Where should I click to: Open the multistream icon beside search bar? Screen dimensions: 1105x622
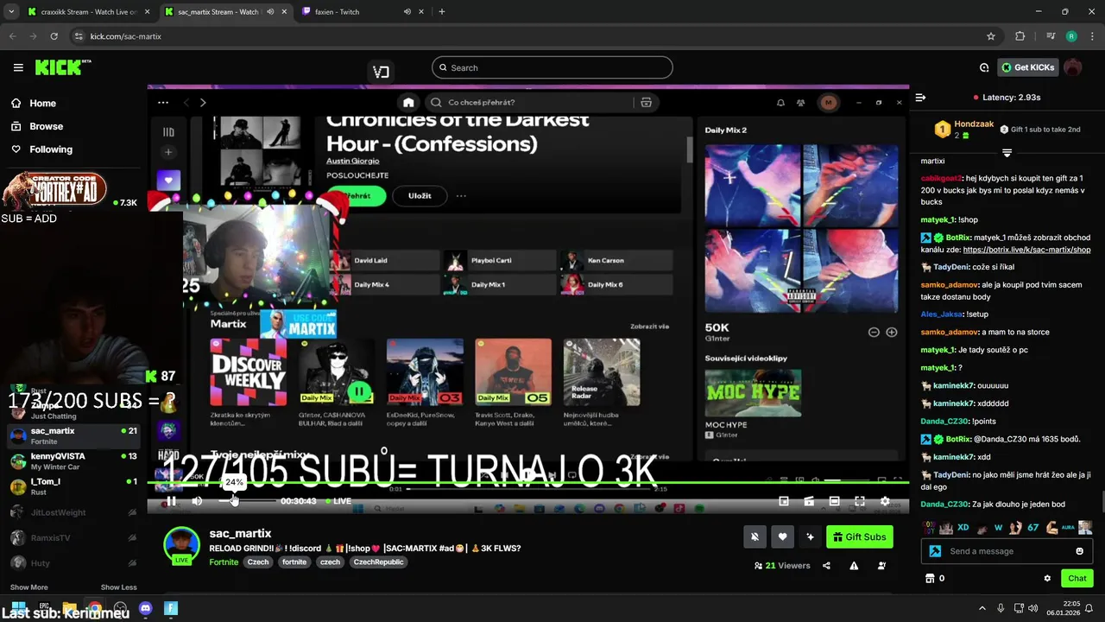click(381, 72)
